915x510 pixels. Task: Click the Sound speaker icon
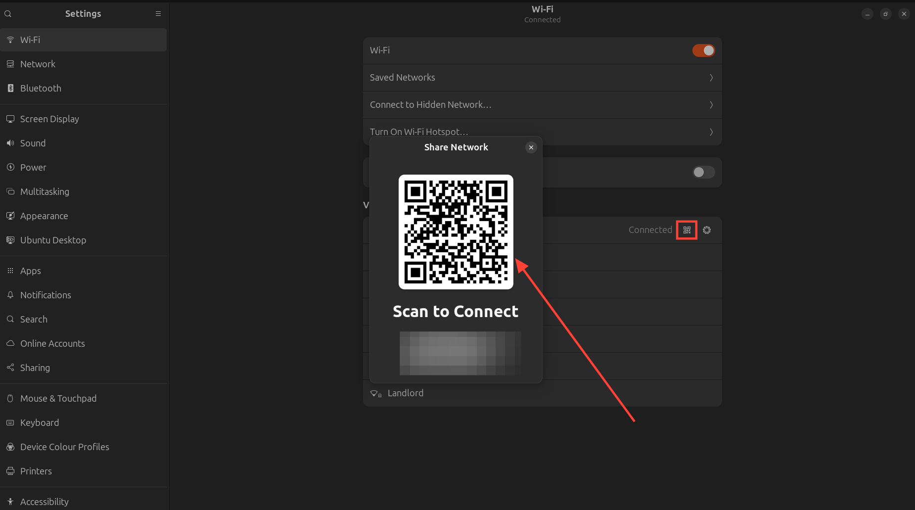tap(10, 143)
